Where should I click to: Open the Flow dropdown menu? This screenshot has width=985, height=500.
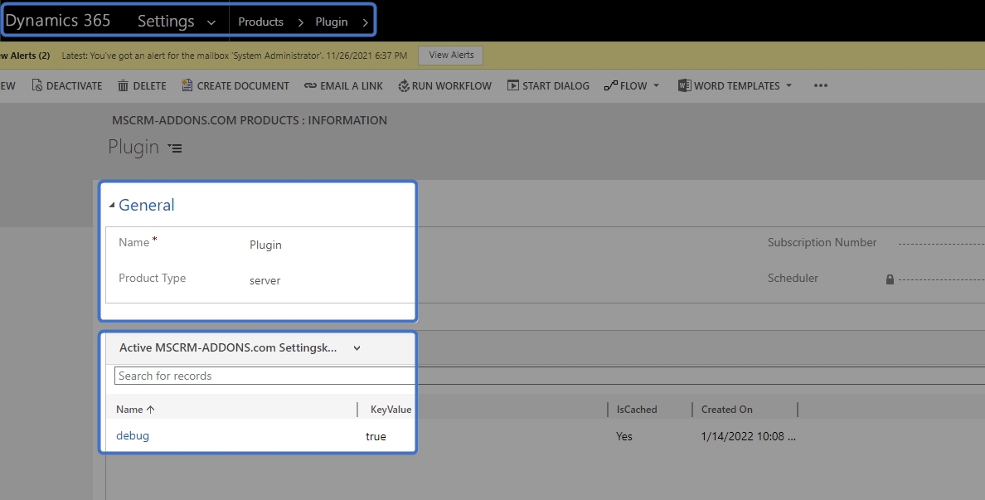[631, 85]
